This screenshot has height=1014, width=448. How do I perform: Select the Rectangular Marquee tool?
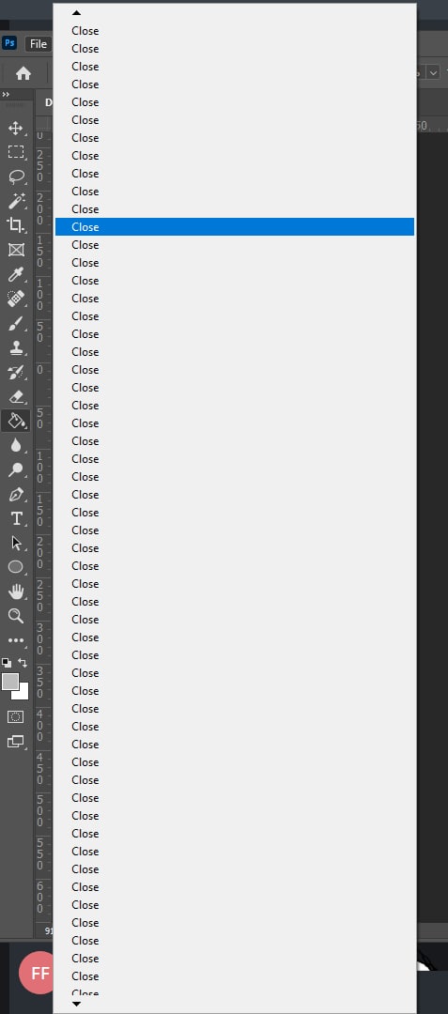16,152
